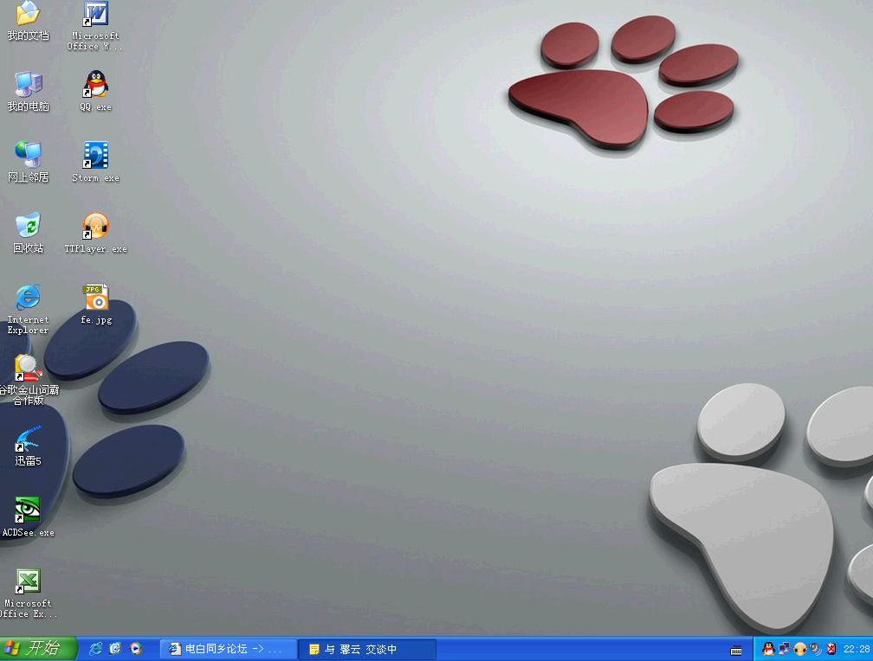Launch the ACDSee.exe shortcut
The height and width of the screenshot is (661, 873).
pos(28,511)
